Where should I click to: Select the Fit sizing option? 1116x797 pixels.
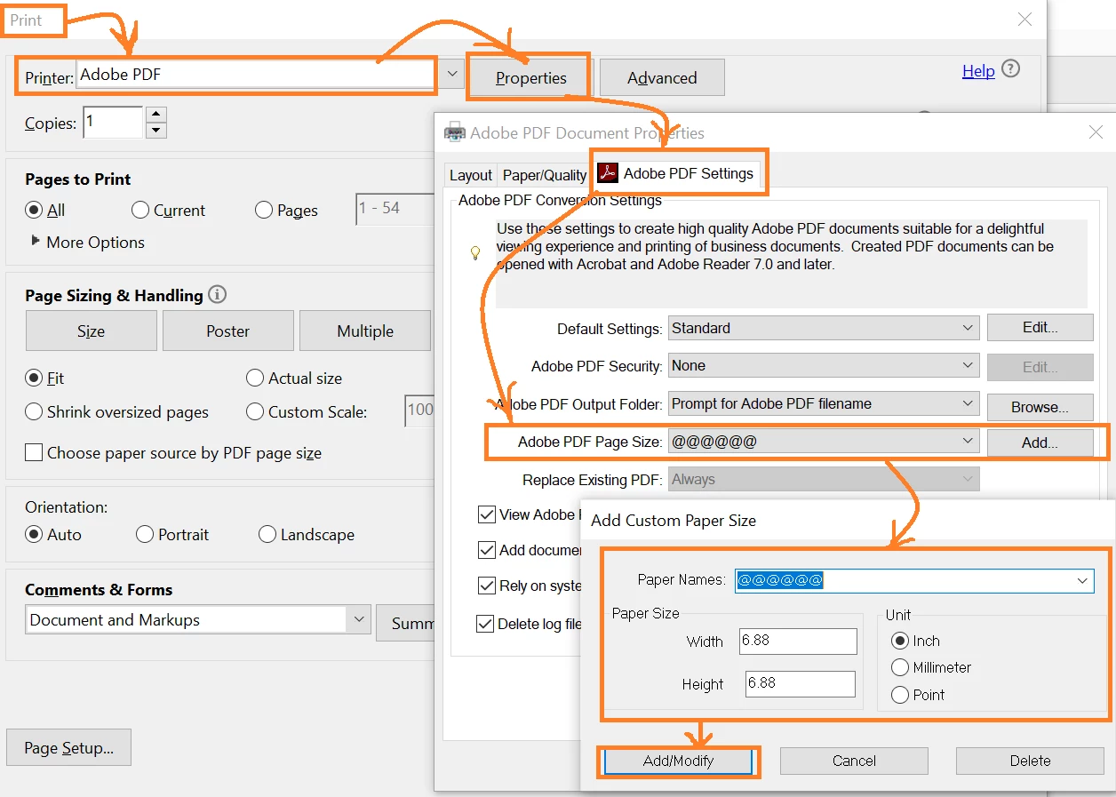[x=34, y=379]
